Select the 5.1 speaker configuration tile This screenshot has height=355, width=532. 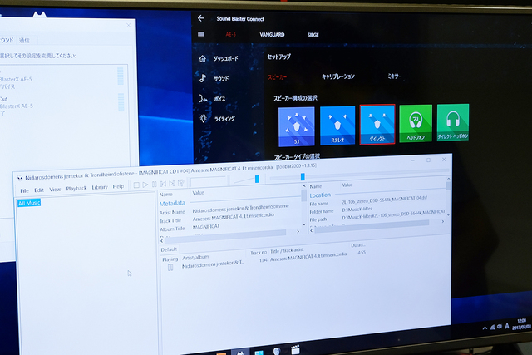[x=296, y=125]
